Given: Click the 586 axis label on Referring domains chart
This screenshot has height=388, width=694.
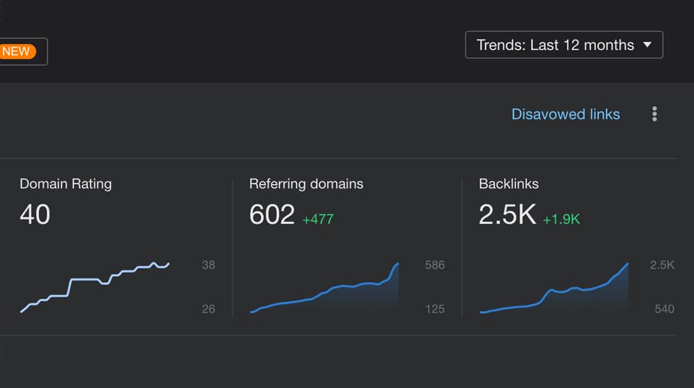Looking at the screenshot, I should click(x=434, y=265).
